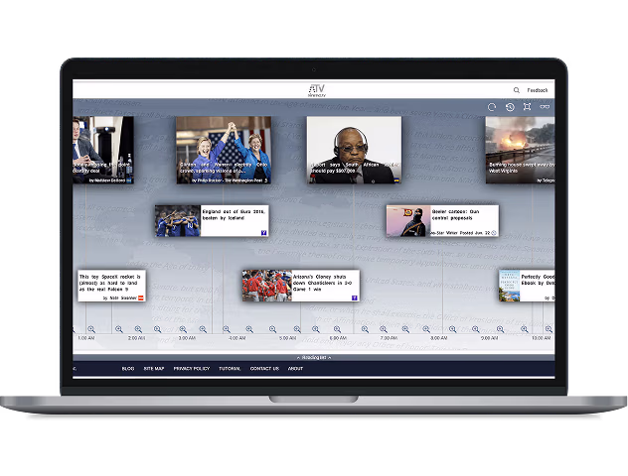Open the Tutorial footer link
Image resolution: width=628 pixels, height=476 pixels.
[x=230, y=369]
